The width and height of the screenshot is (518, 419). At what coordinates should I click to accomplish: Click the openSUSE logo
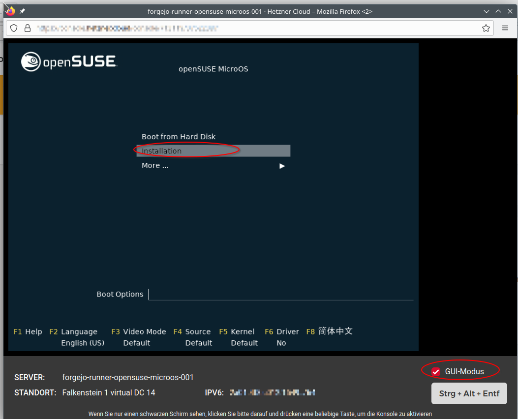tap(69, 61)
